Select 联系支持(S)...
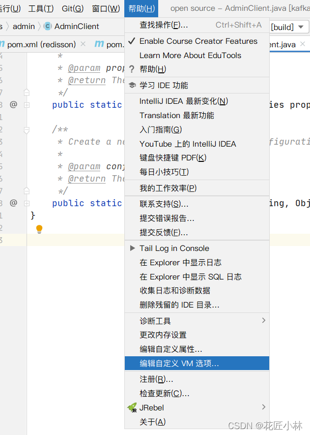310x435 pixels. 197,204
